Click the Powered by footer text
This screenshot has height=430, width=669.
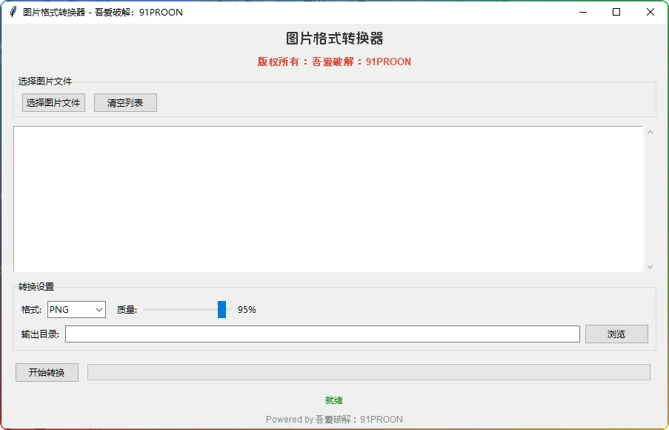pos(334,420)
